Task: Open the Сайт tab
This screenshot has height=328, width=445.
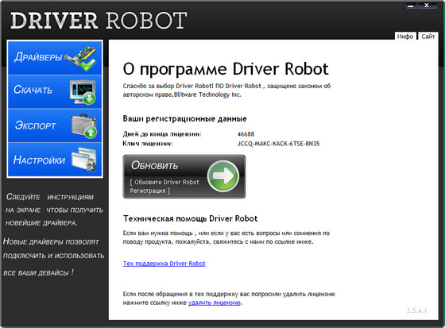Action: [428, 37]
